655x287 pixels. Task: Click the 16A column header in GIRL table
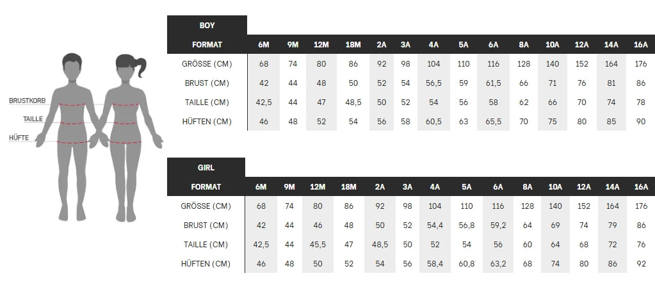640,187
